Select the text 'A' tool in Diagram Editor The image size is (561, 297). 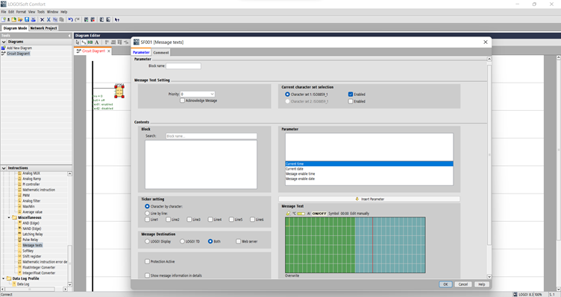click(96, 42)
